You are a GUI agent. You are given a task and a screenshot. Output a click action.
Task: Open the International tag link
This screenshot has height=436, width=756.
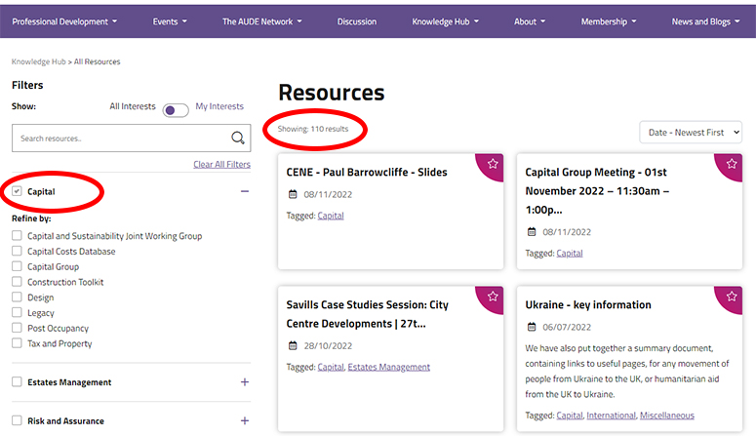pos(611,416)
